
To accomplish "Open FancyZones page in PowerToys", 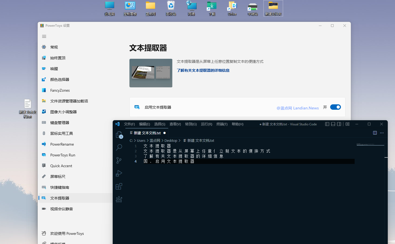I will (x=75, y=90).
